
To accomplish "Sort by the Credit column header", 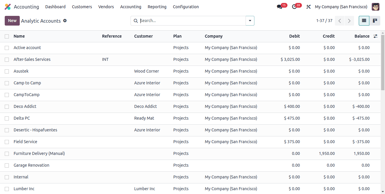I will coord(329,36).
